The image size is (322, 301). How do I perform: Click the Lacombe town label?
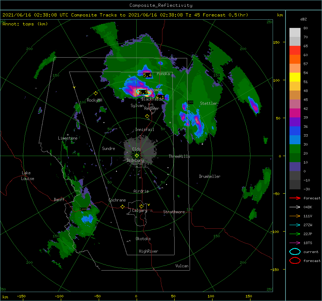[155, 90]
